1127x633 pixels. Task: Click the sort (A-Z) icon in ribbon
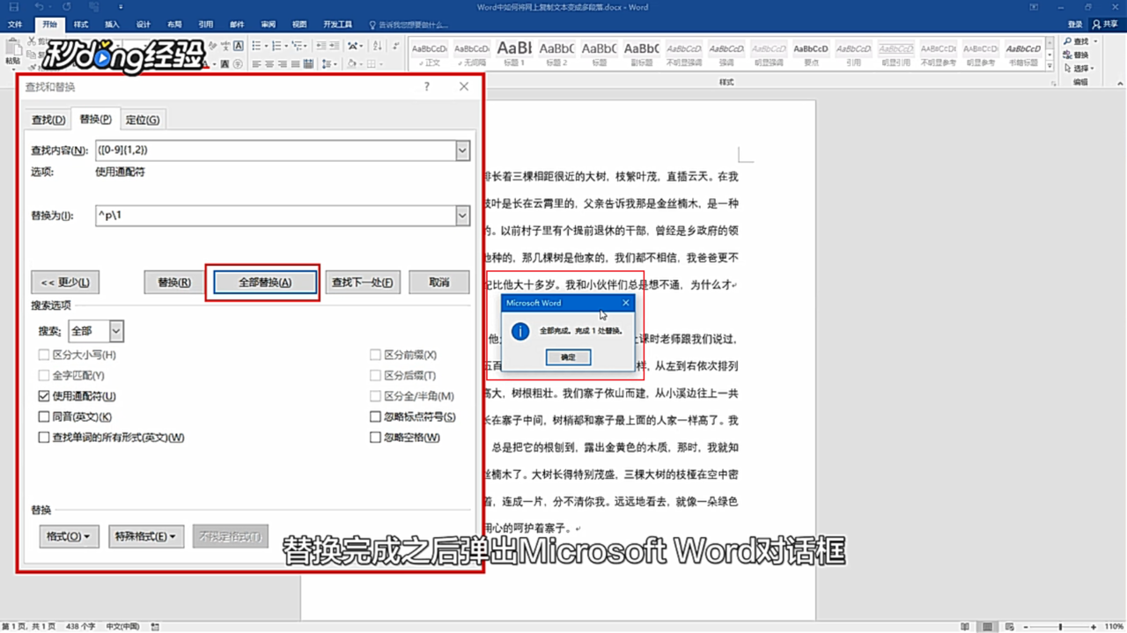tap(377, 46)
